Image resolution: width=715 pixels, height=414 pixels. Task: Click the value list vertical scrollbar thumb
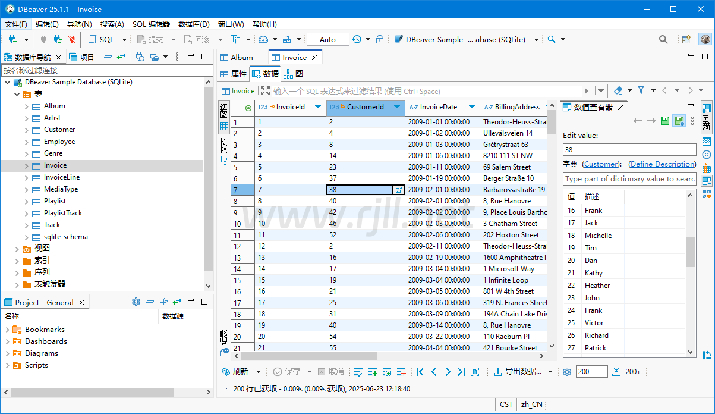(x=690, y=252)
